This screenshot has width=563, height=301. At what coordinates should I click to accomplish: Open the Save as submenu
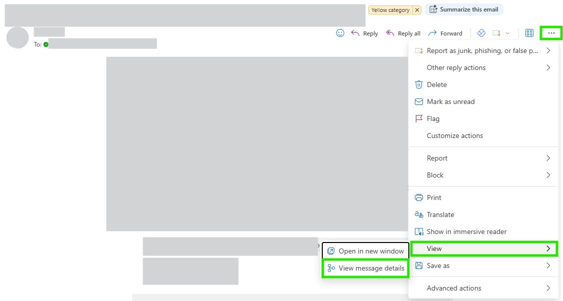[x=483, y=265]
